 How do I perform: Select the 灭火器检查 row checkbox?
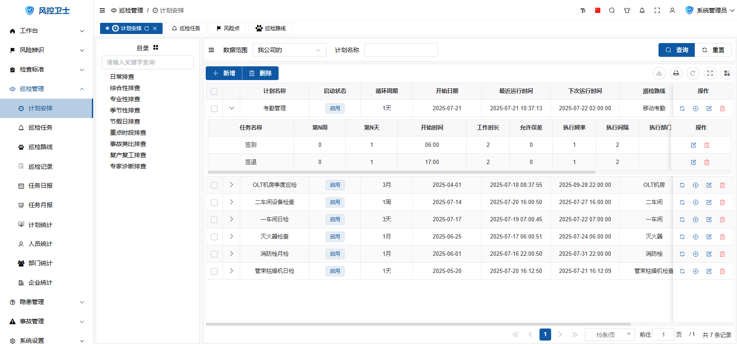[214, 237]
